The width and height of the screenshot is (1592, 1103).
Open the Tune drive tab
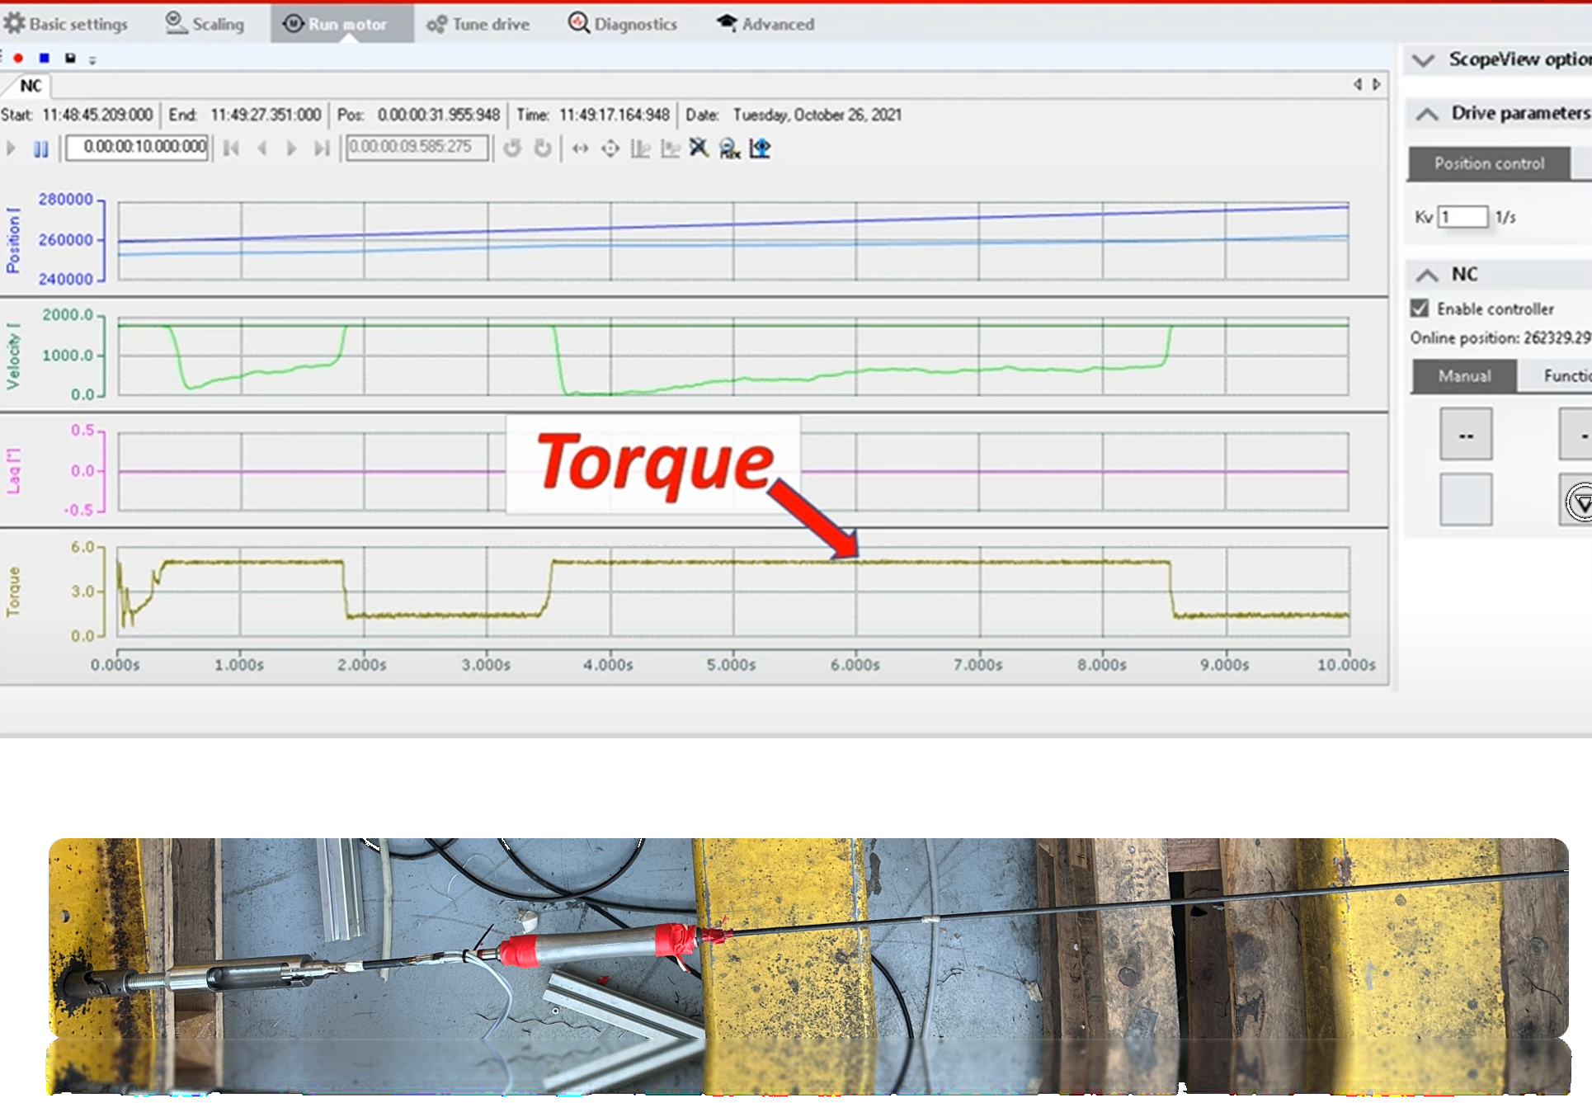tap(478, 24)
